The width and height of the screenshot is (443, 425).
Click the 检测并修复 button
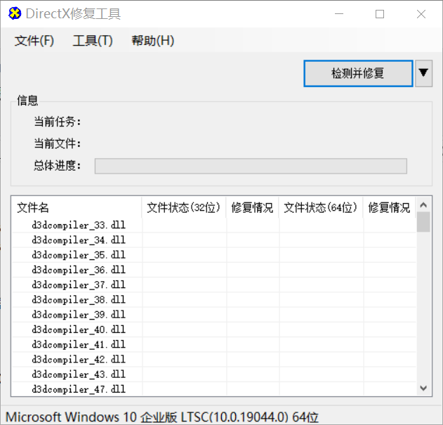[358, 74]
